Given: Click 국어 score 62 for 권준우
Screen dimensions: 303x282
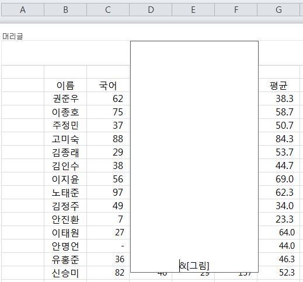Looking at the screenshot, I should tap(108, 98).
